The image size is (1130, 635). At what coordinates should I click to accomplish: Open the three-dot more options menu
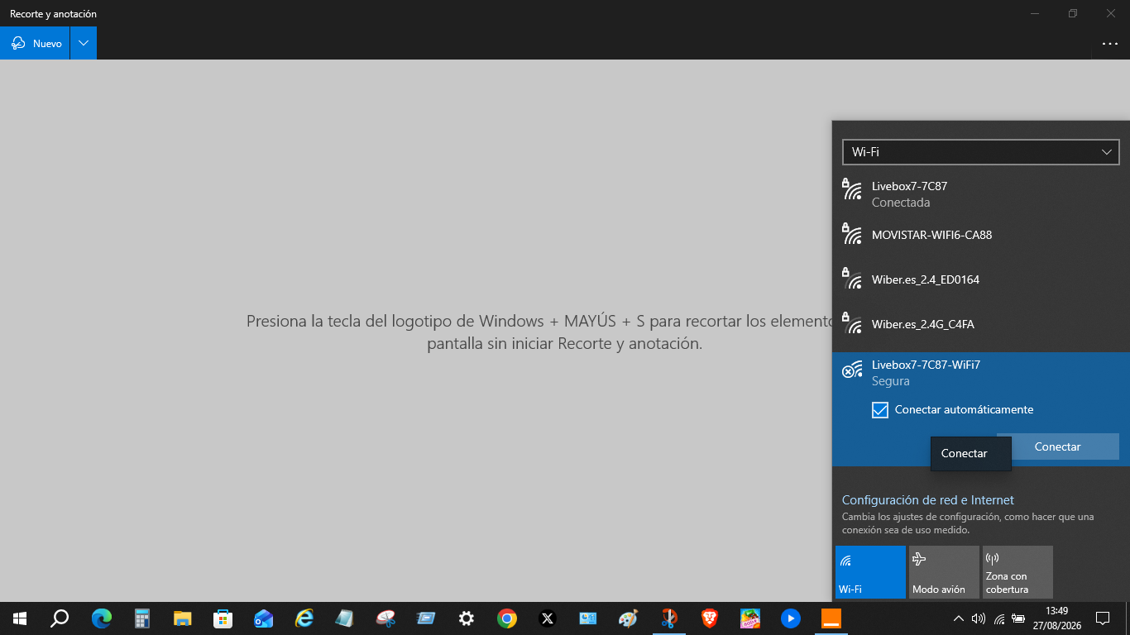(x=1110, y=43)
